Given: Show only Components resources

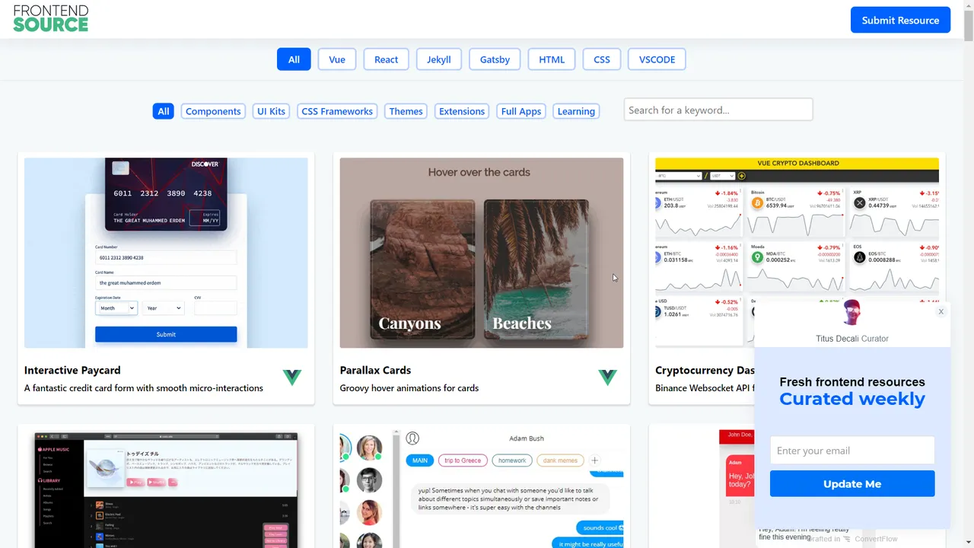Looking at the screenshot, I should (x=213, y=111).
